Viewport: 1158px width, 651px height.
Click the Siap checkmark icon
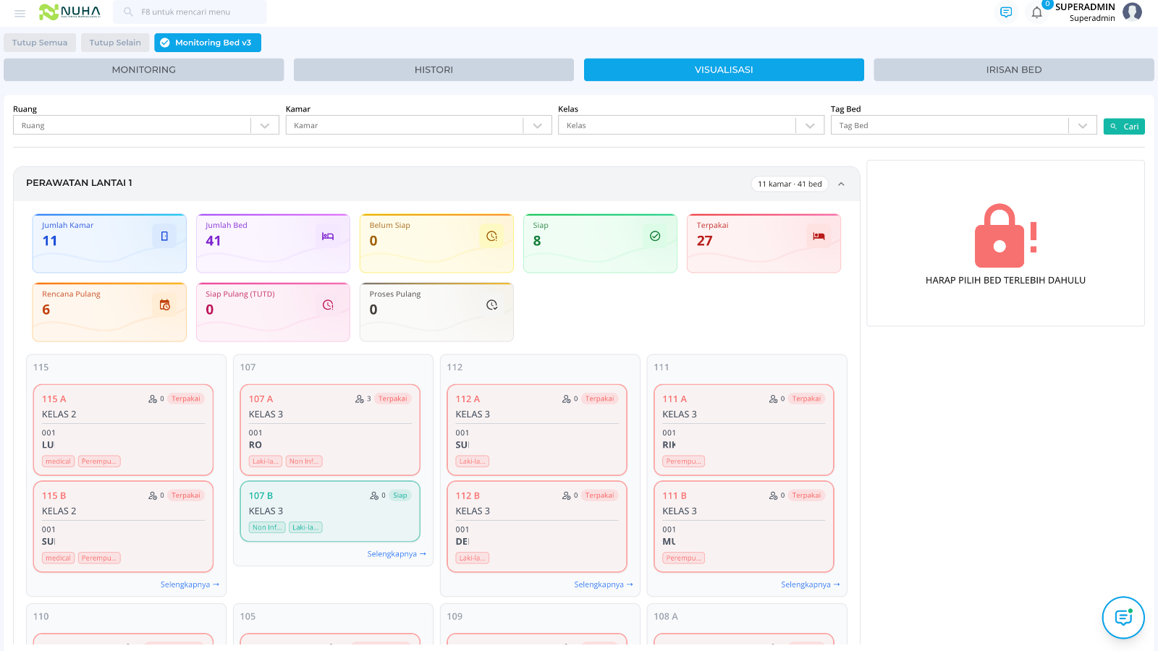click(x=655, y=236)
